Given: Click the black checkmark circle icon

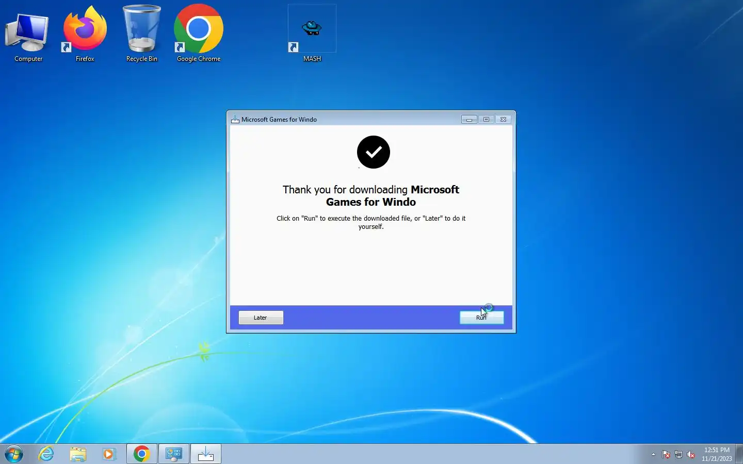Looking at the screenshot, I should [374, 152].
